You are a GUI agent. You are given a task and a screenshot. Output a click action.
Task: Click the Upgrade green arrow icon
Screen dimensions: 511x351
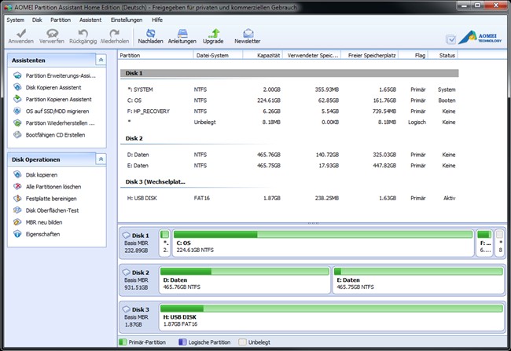tap(214, 33)
